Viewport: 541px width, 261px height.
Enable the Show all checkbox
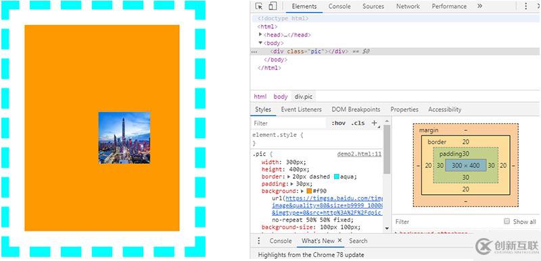[x=507, y=221]
